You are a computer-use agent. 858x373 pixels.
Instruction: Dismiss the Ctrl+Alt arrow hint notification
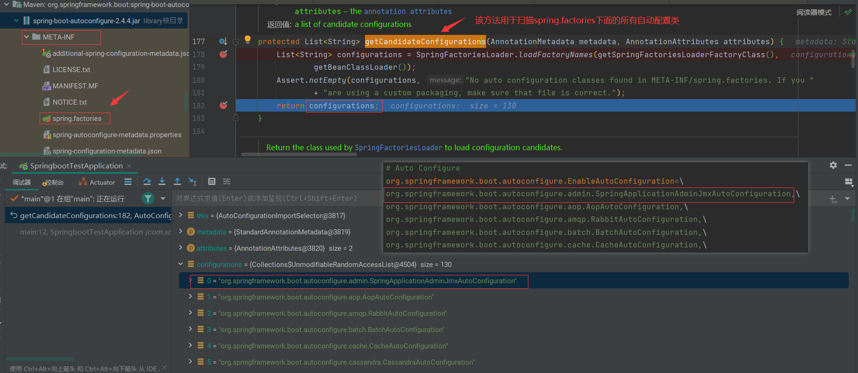164,368
